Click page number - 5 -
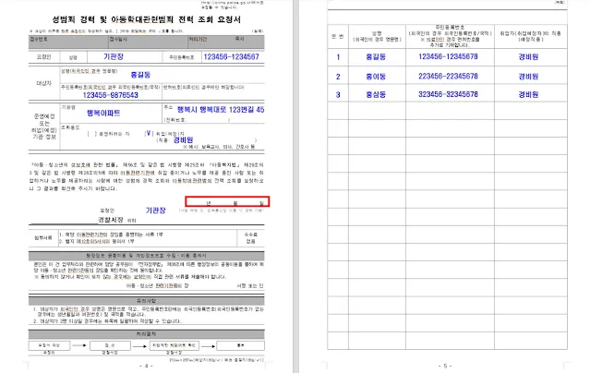Image resolution: width=590 pixels, height=373 pixels. pyautogui.click(x=445, y=366)
